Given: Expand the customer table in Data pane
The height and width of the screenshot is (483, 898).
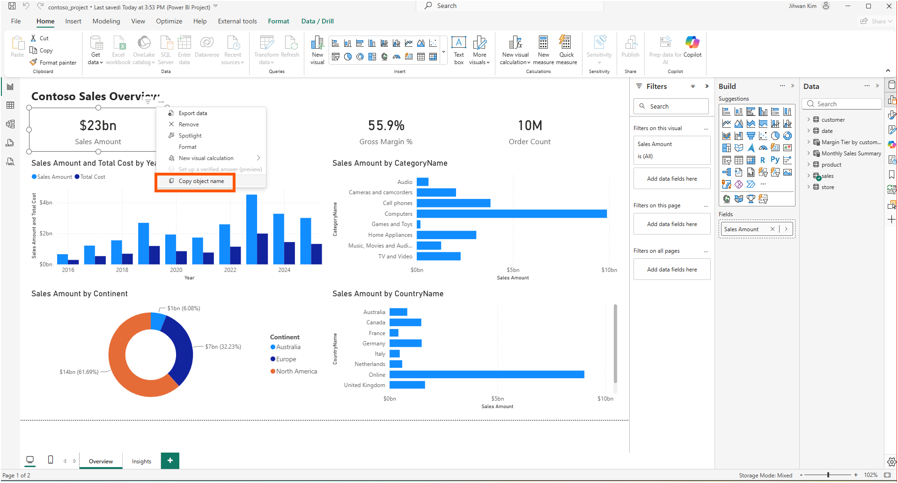Looking at the screenshot, I should coord(809,120).
